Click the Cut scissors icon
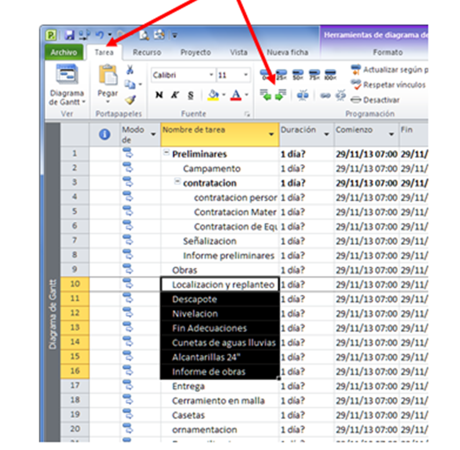 coord(130,70)
